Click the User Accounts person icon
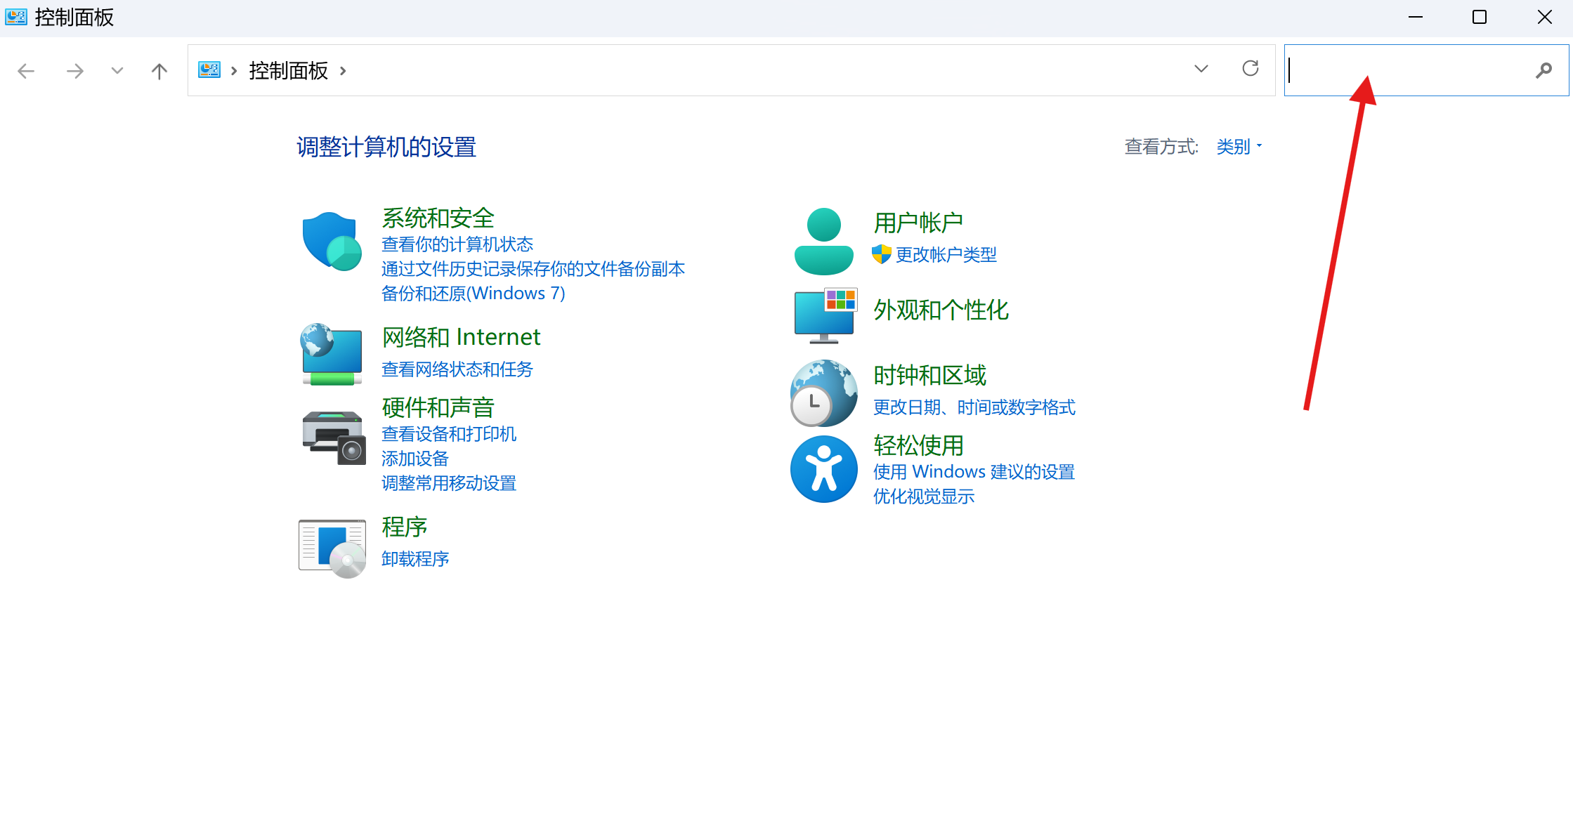Image resolution: width=1573 pixels, height=828 pixels. [x=823, y=242]
